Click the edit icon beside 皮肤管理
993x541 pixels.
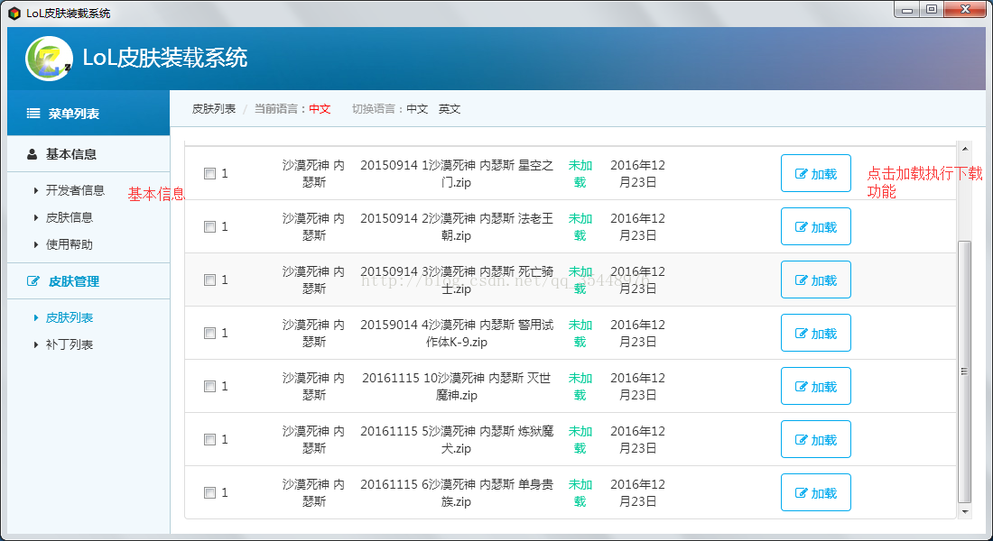32,281
